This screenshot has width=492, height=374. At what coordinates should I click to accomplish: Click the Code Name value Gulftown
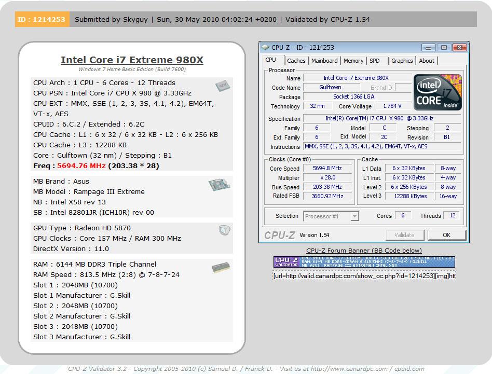coord(331,87)
